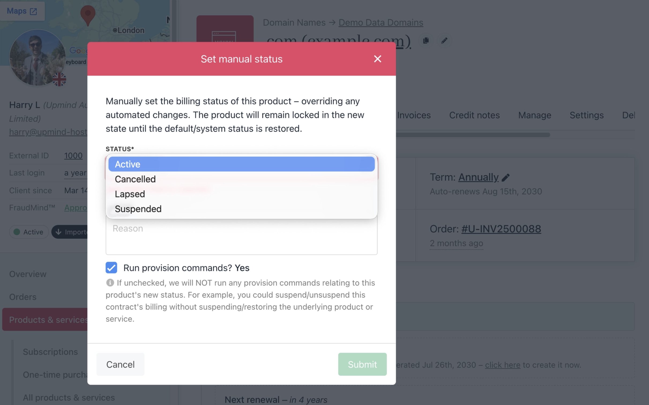Open order #U-INV2500088 link
Screen dimensions: 649x405
coord(501,229)
